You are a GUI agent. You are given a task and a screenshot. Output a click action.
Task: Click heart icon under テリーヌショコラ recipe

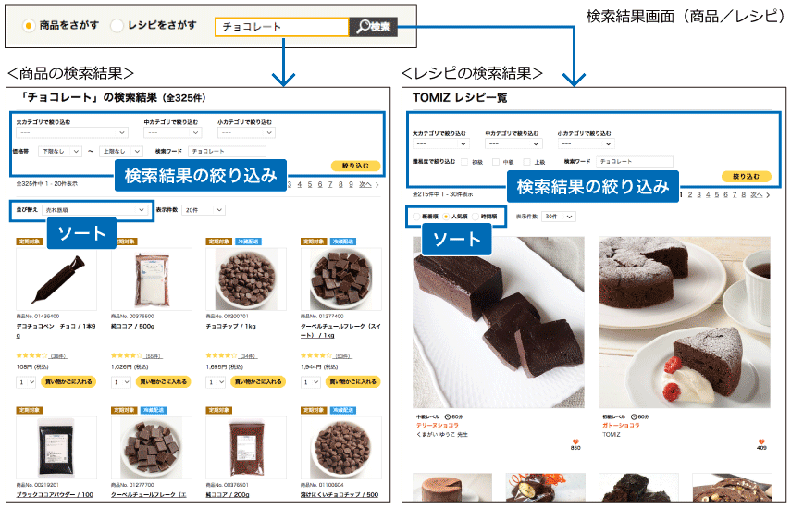pos(575,441)
